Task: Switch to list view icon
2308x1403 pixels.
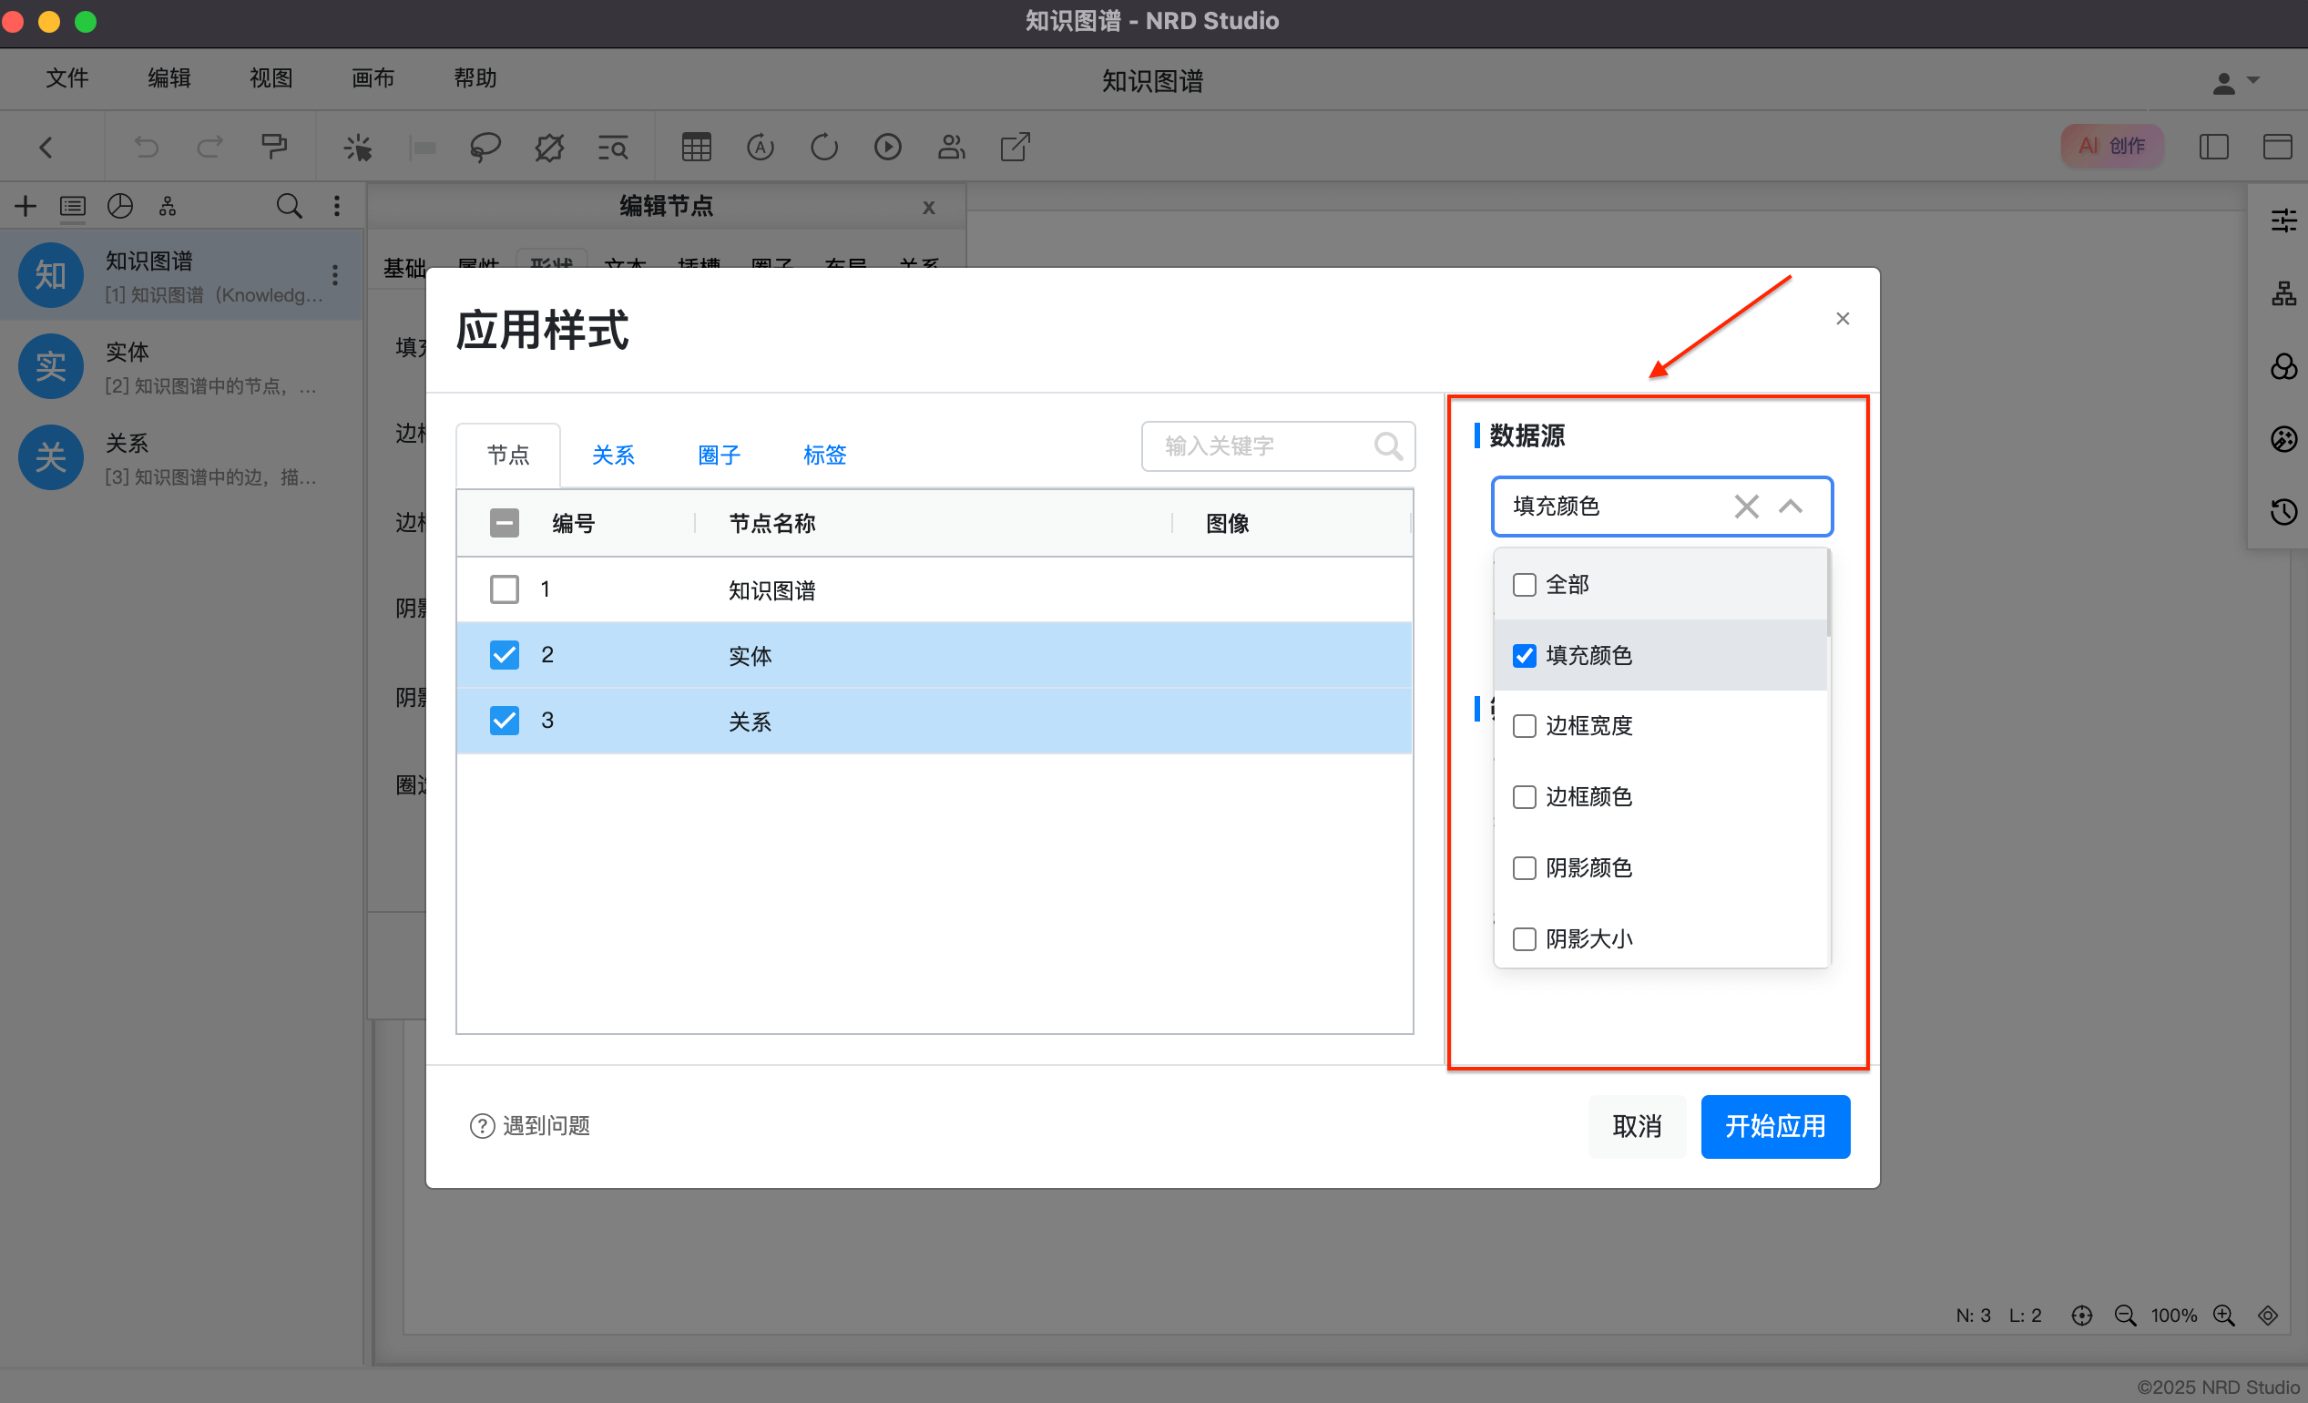Action: click(x=72, y=207)
